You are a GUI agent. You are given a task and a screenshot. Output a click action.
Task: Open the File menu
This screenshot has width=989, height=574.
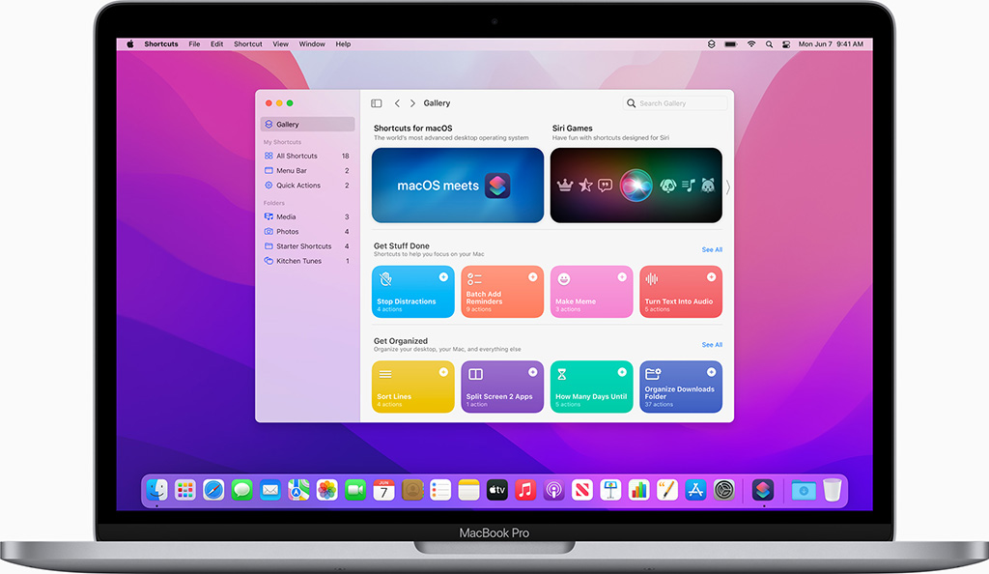pos(194,44)
